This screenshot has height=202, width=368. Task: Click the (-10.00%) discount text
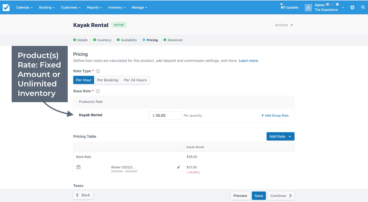pos(193,172)
